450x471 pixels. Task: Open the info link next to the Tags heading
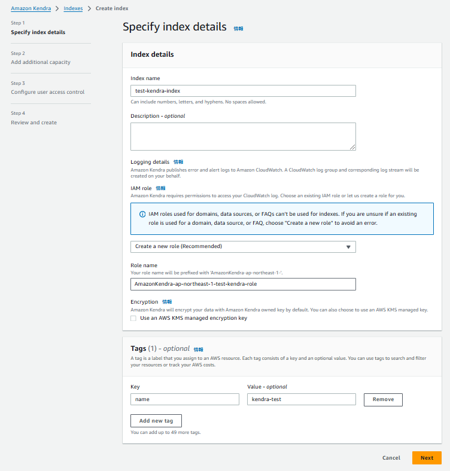pos(198,349)
